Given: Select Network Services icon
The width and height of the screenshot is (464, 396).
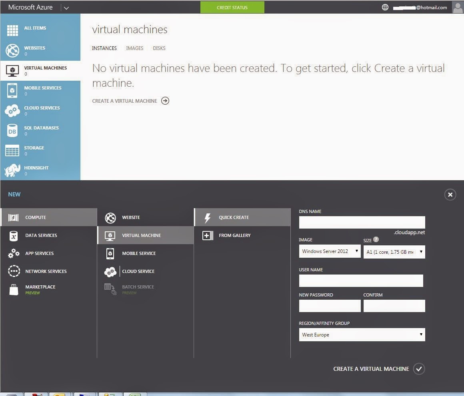Looking at the screenshot, I should [x=14, y=271].
